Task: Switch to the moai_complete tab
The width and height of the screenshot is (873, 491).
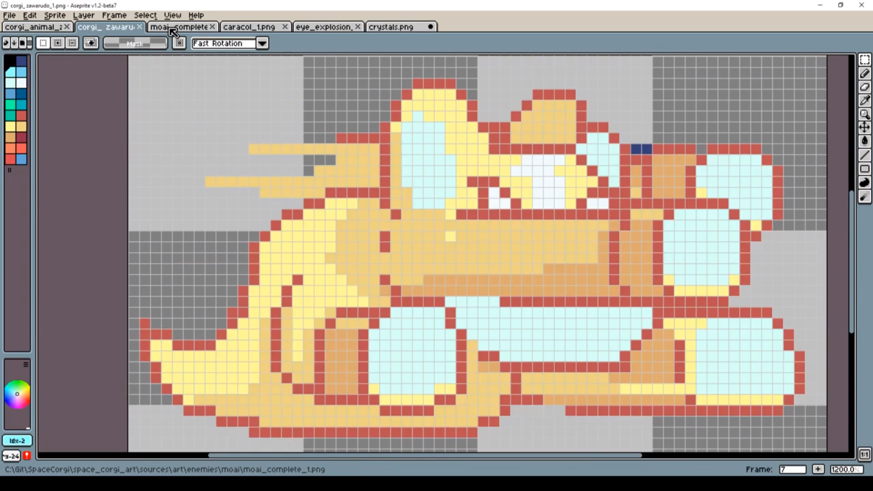Action: [x=179, y=27]
